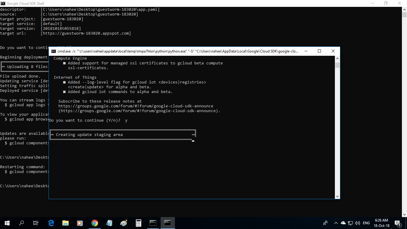The image size is (407, 229).
Task: Open Calculator from the taskbar
Action: pyautogui.click(x=138, y=223)
